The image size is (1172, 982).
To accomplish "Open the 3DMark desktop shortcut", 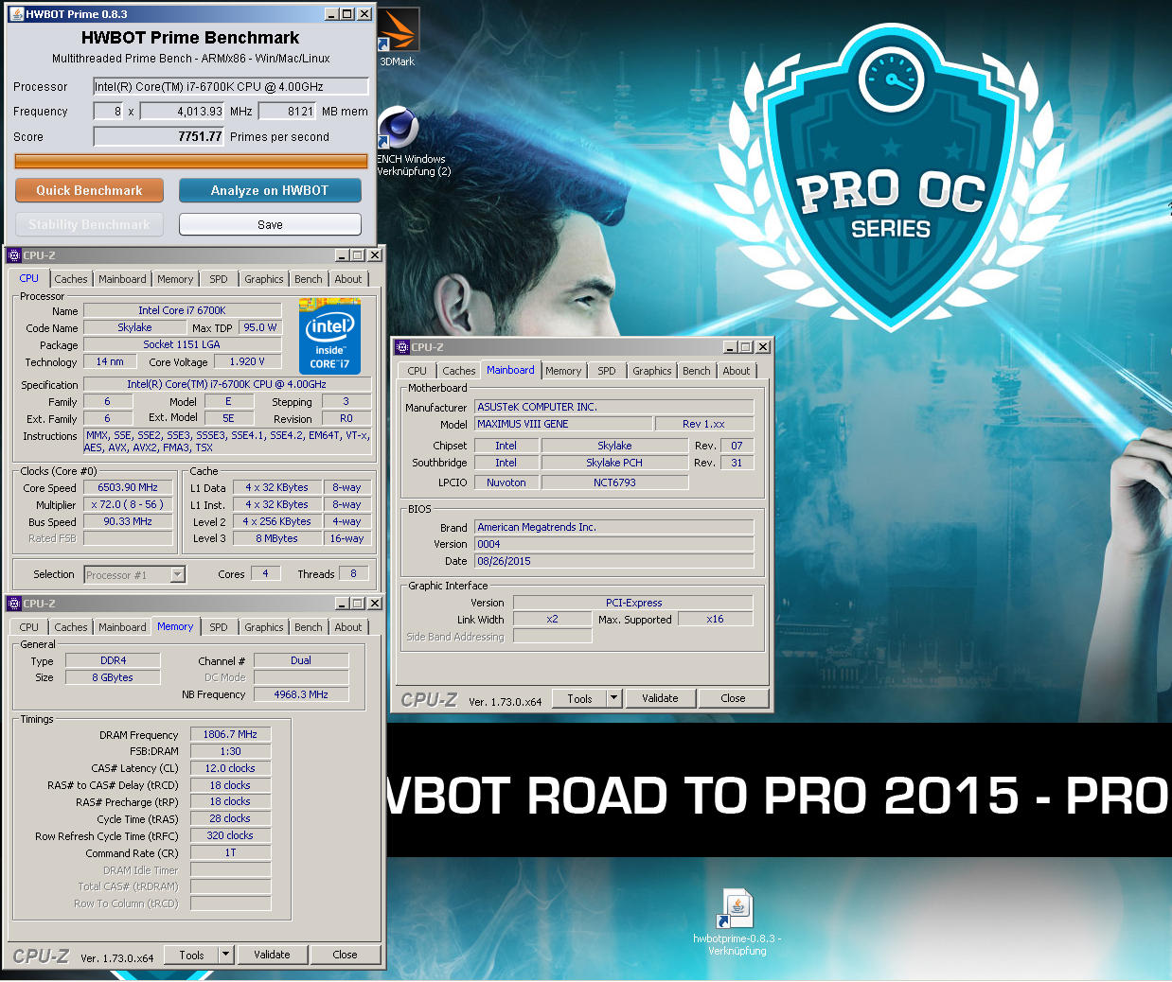I will tap(398, 36).
